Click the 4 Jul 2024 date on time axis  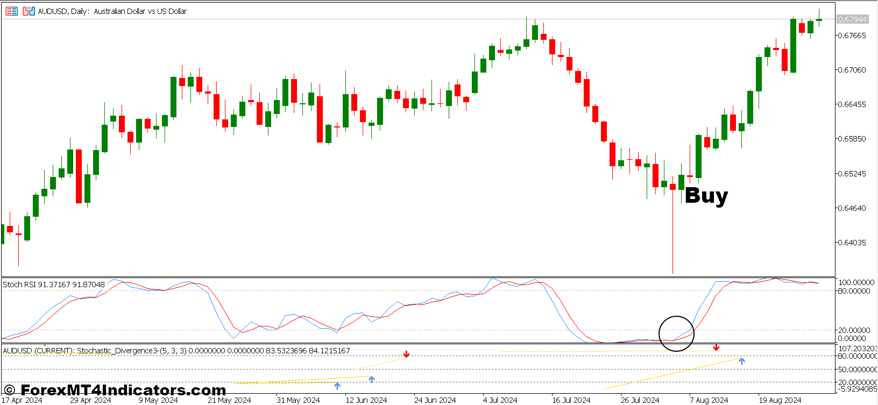point(500,400)
